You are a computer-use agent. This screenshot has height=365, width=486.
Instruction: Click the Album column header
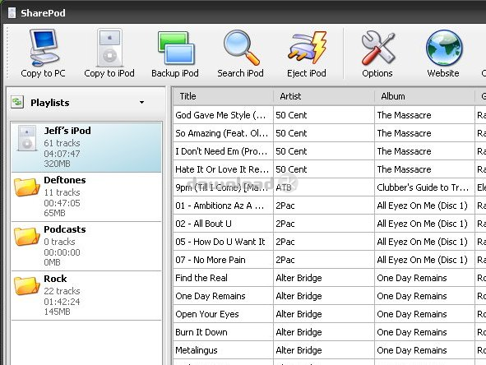pos(424,96)
